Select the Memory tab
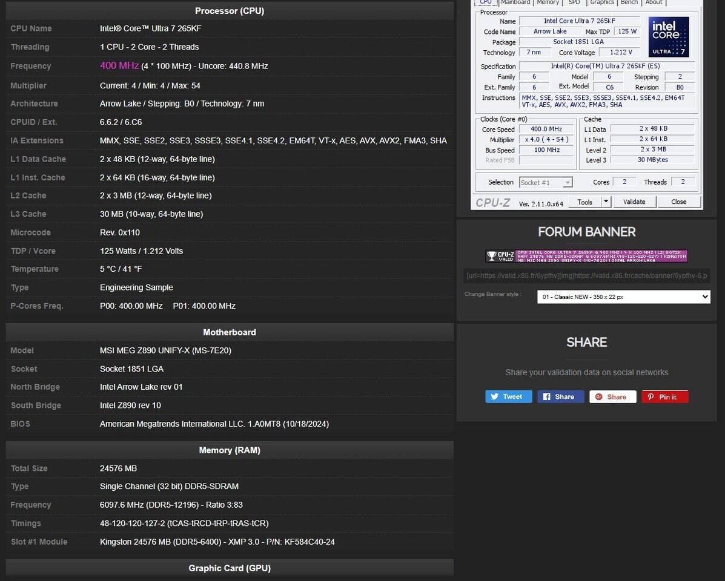The image size is (725, 581). [548, 2]
